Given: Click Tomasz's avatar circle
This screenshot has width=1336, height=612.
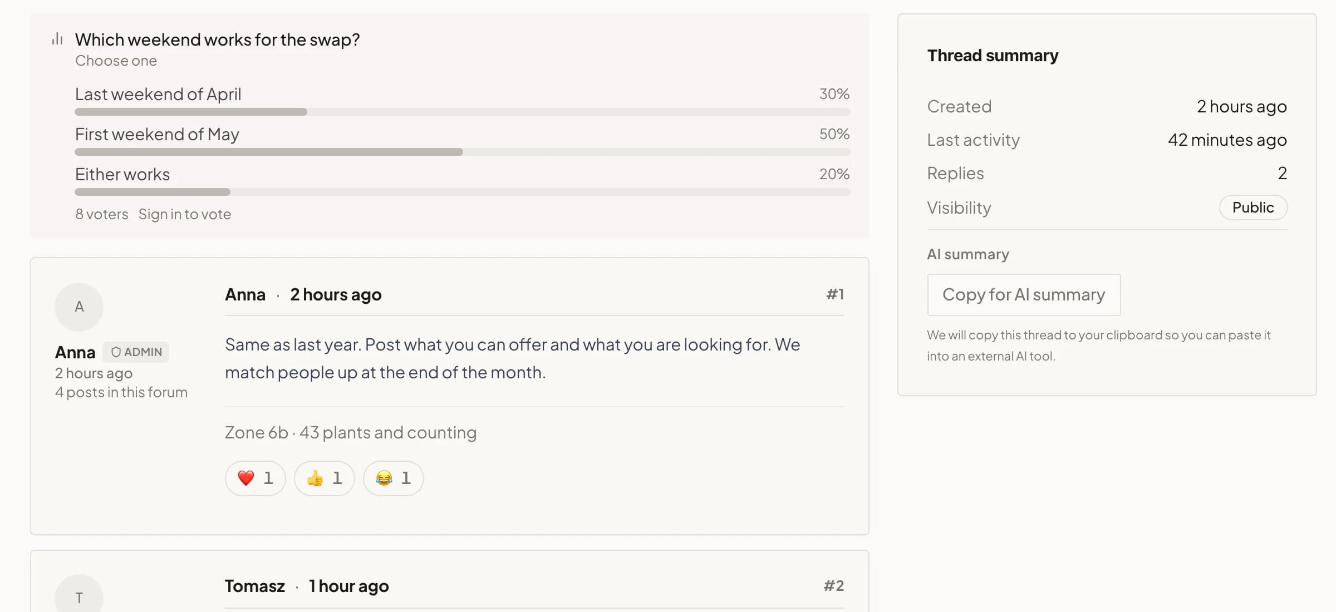Looking at the screenshot, I should pos(79,593).
